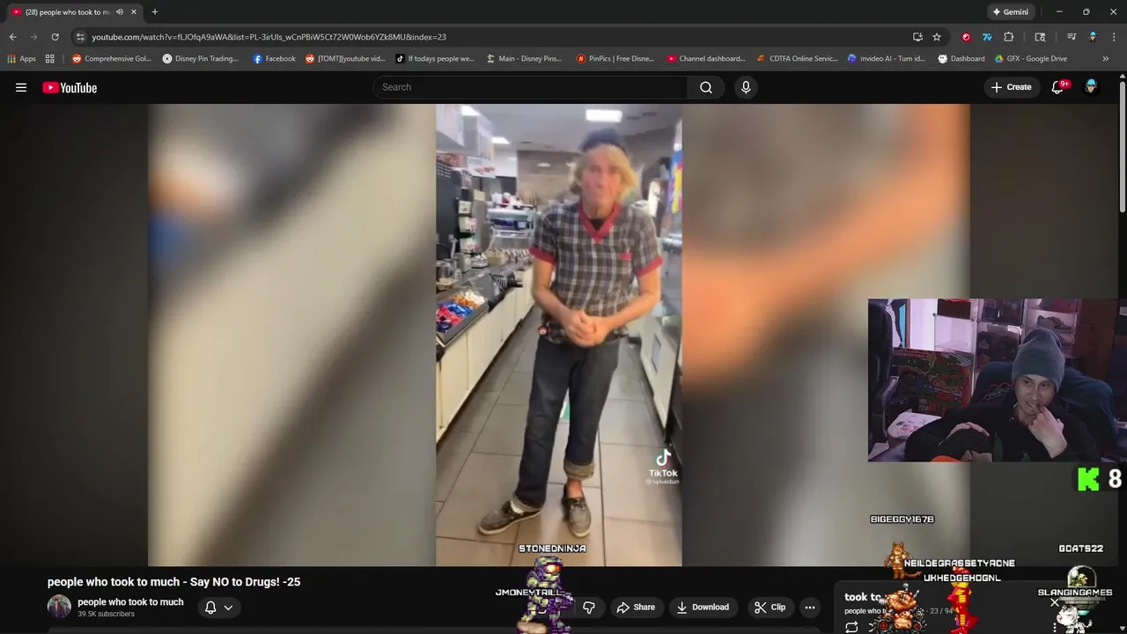Open the bookmarks grid icon next to Apps
Viewport: 1127px width, 634px height.
pos(50,59)
